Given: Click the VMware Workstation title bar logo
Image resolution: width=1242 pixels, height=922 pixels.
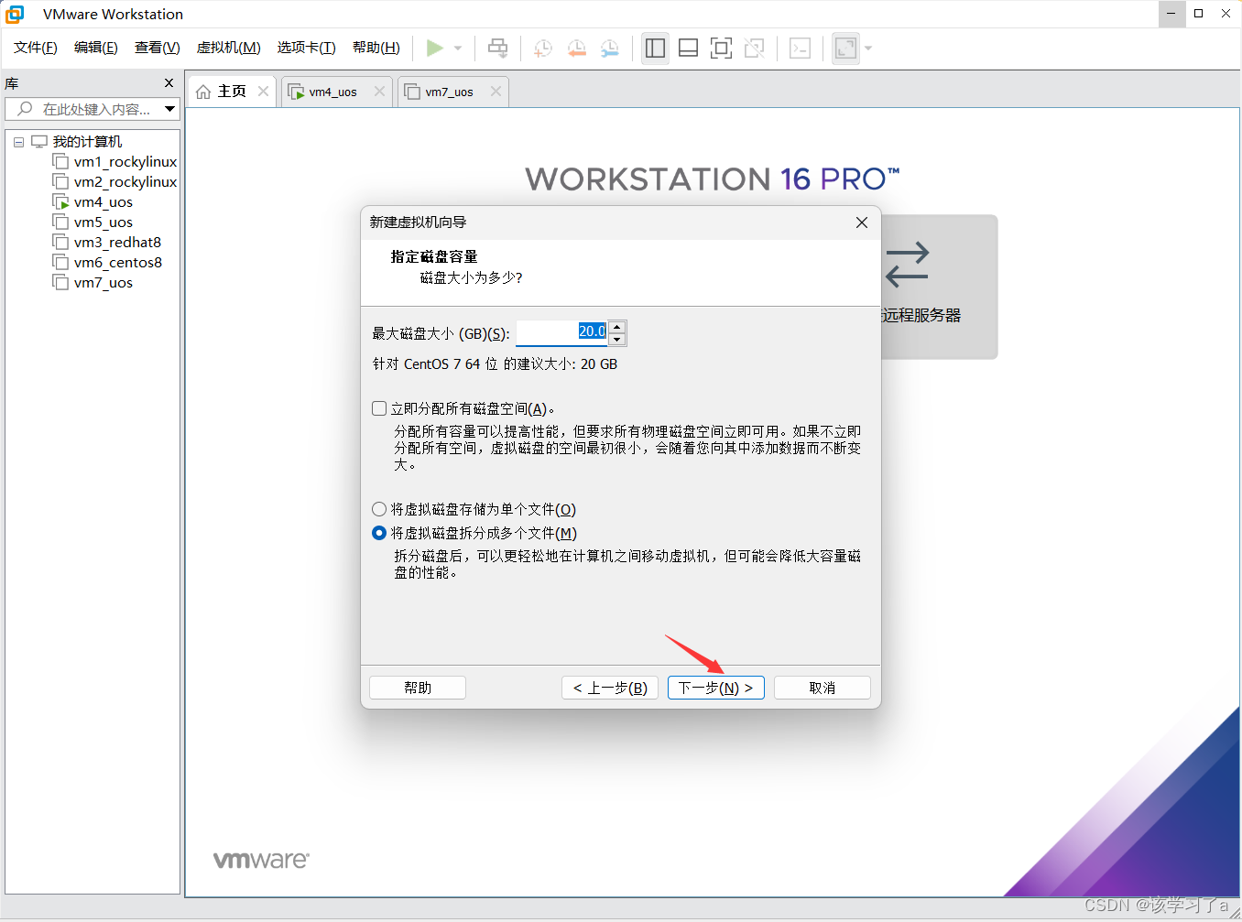Looking at the screenshot, I should 15,14.
